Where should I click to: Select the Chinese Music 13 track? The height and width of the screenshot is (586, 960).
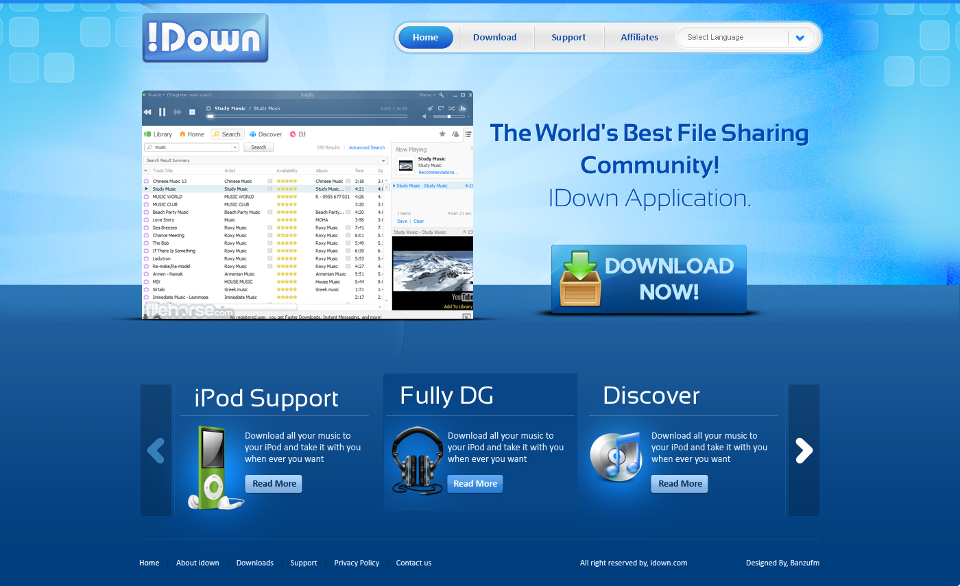click(169, 181)
